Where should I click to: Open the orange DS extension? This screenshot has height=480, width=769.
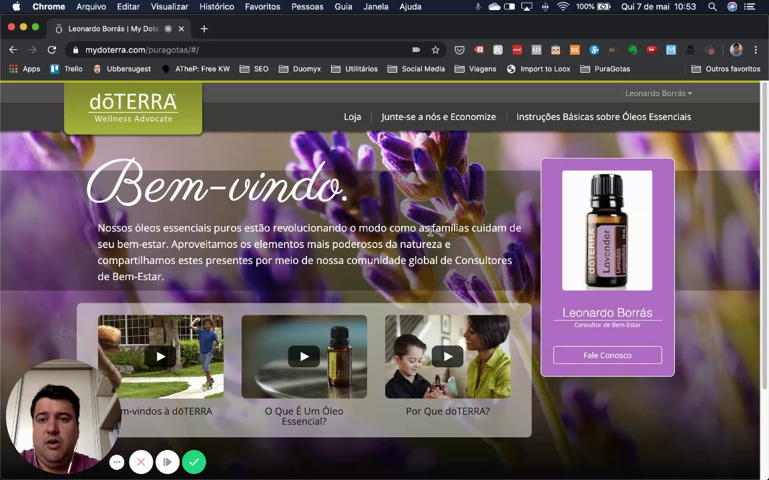[575, 49]
